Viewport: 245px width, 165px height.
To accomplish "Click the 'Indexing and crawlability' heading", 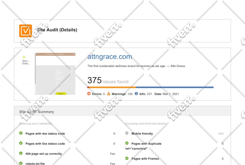I will click(36, 124).
